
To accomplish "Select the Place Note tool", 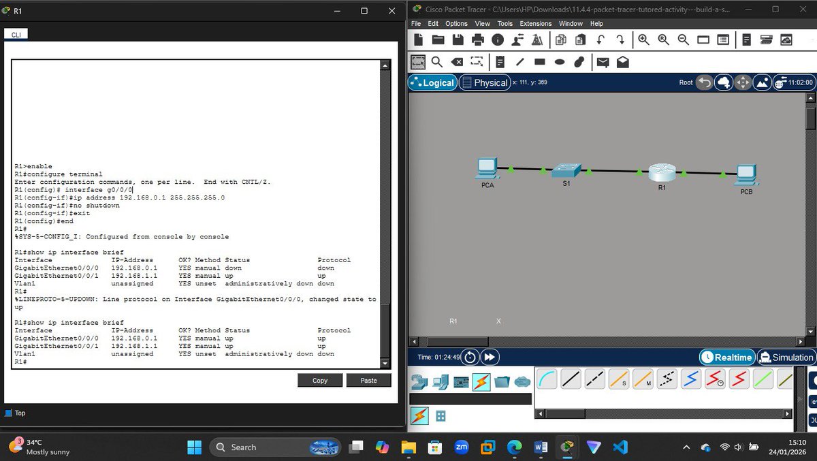I will pyautogui.click(x=500, y=62).
